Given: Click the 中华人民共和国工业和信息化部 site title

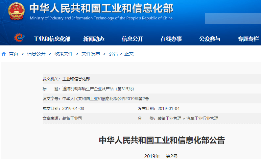Looking at the screenshot, I should click(101, 9).
